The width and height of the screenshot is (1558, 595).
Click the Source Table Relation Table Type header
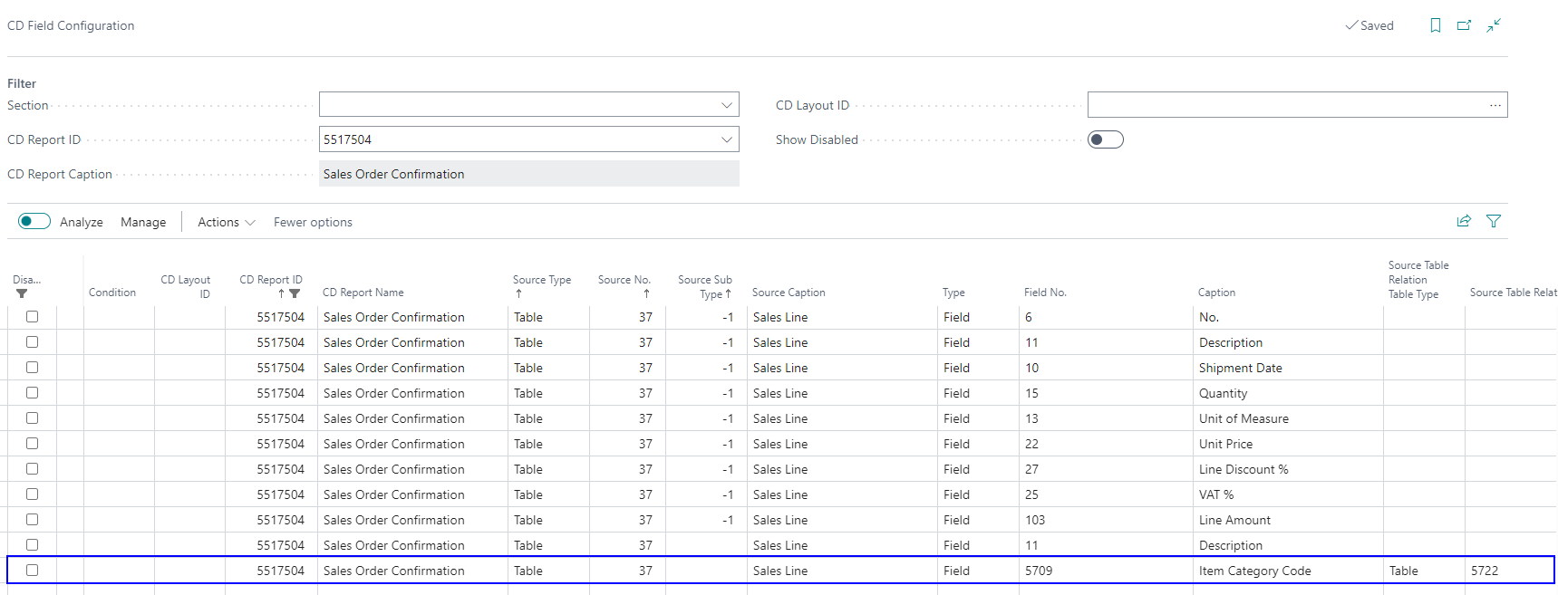[1418, 279]
